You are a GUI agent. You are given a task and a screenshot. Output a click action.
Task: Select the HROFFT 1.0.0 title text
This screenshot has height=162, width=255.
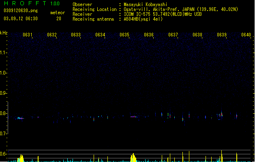pos(32,3)
